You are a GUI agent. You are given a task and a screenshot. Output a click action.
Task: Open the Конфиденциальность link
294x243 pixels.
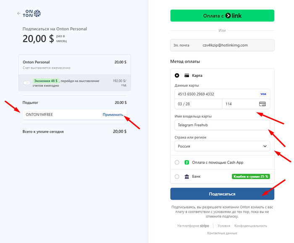pyautogui.click(x=251, y=225)
